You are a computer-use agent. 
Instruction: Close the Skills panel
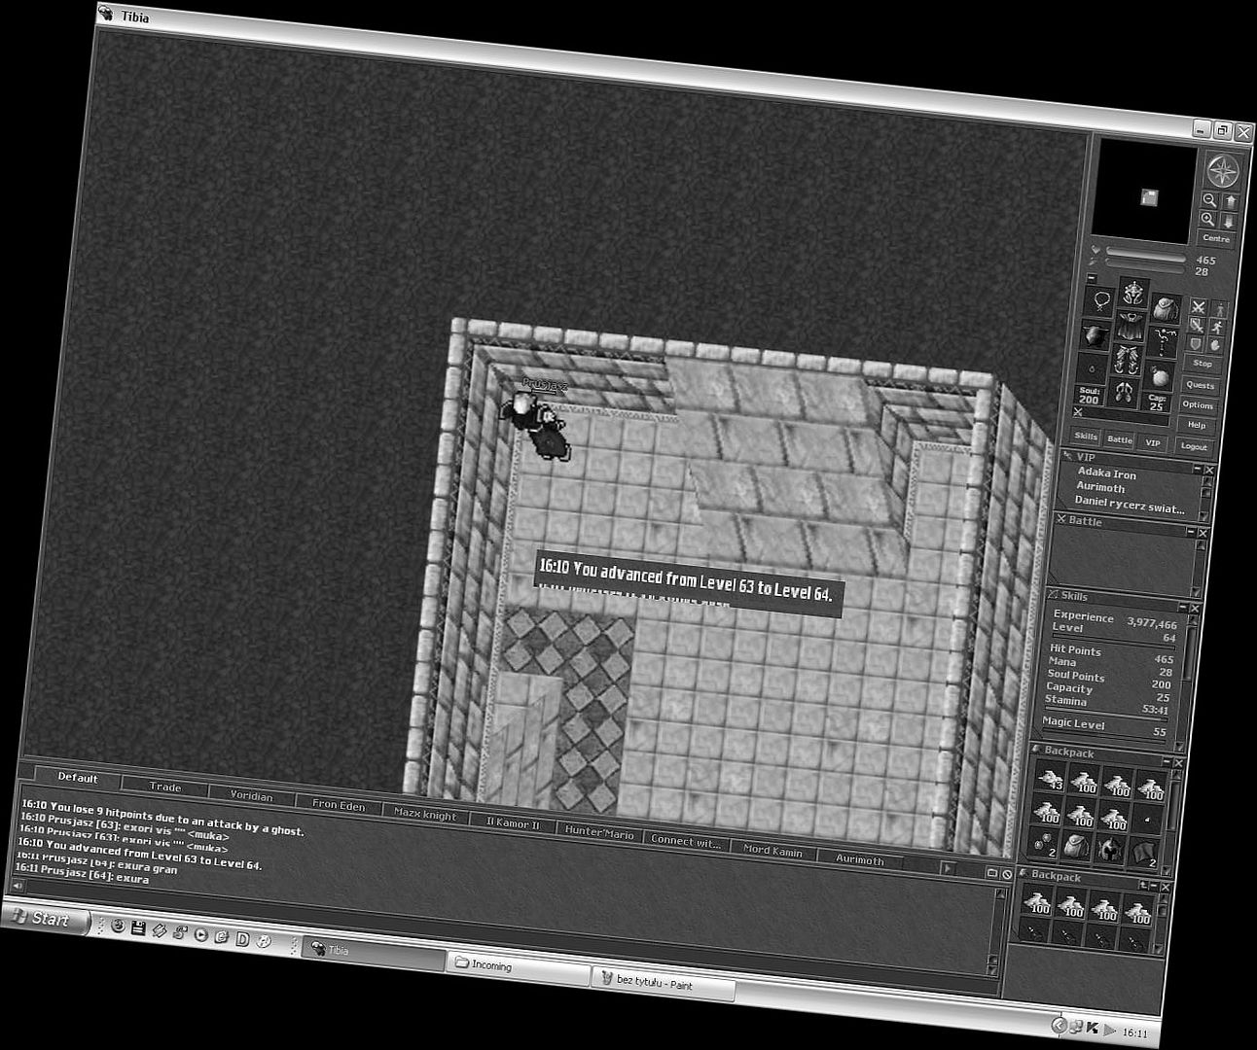click(1194, 608)
